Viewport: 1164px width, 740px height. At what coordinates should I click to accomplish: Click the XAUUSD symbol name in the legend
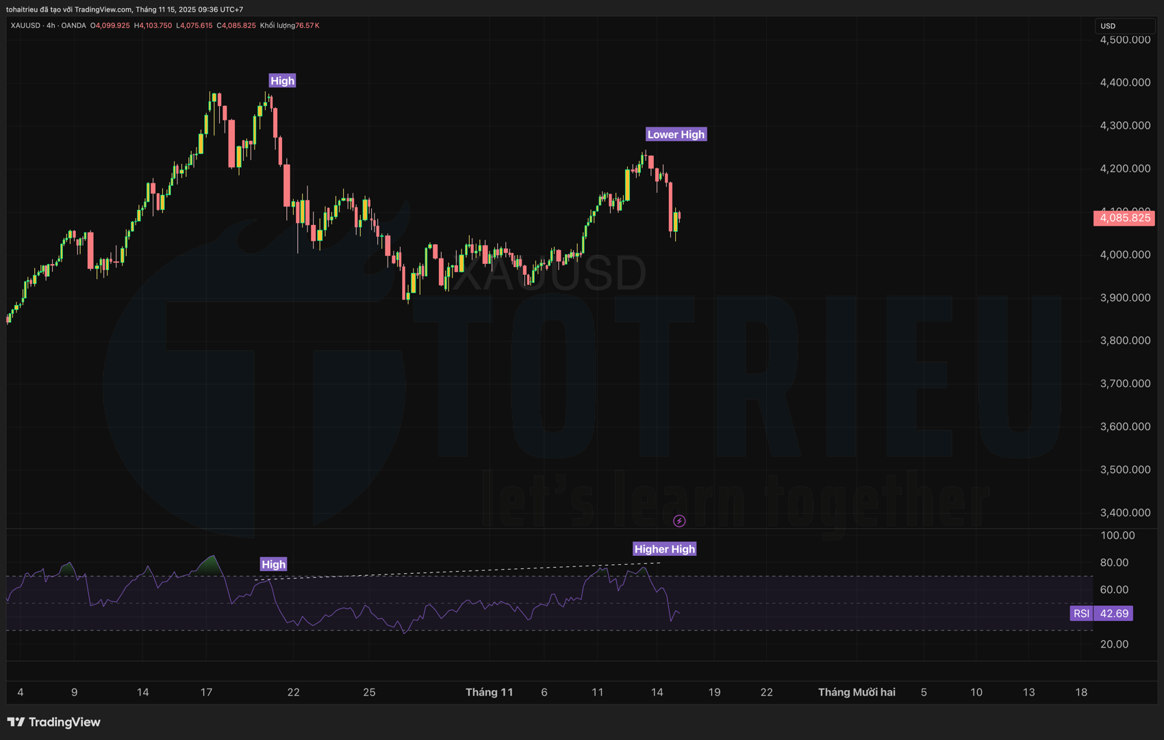point(25,25)
